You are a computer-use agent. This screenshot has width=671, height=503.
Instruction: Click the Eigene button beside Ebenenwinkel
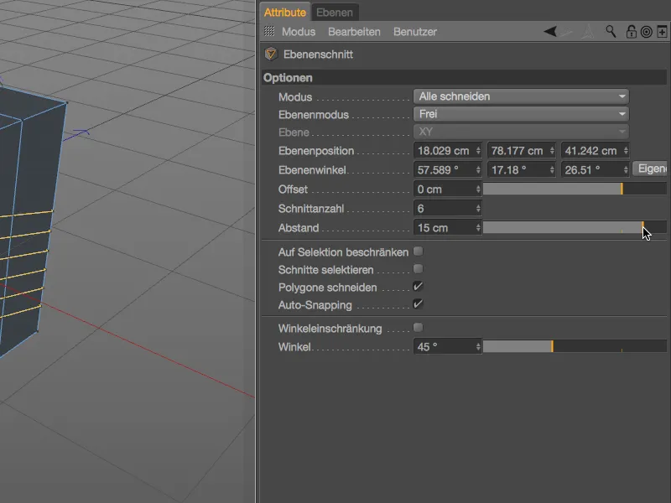651,169
